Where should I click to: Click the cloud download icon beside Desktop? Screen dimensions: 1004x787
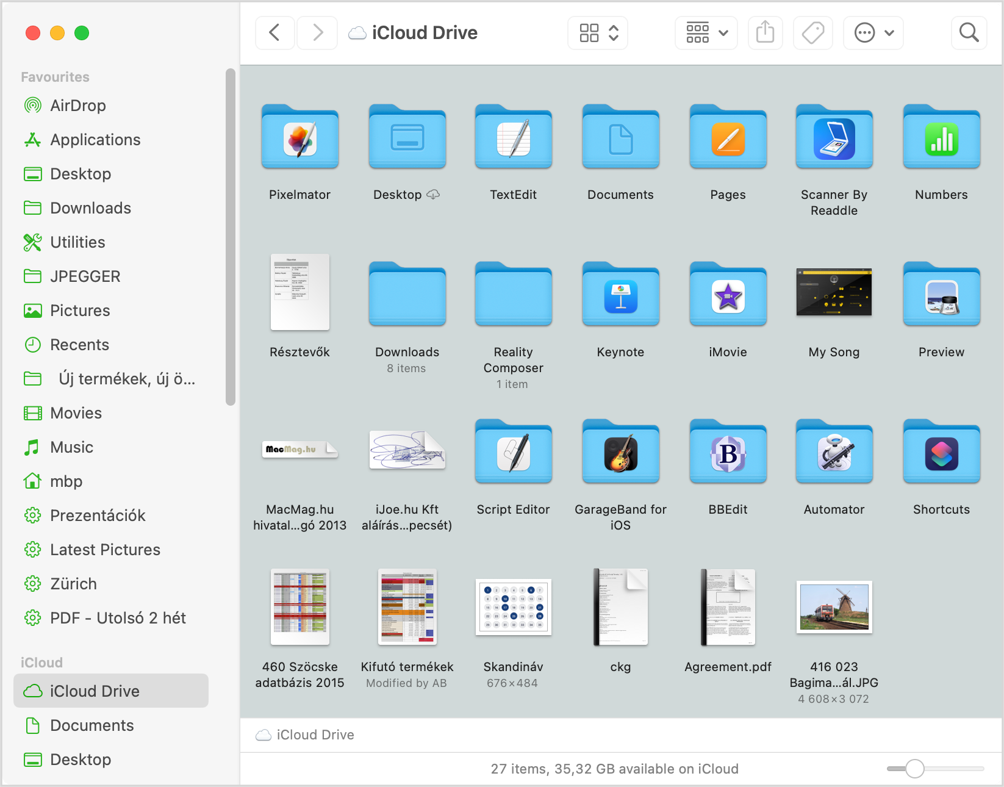pyautogui.click(x=433, y=195)
